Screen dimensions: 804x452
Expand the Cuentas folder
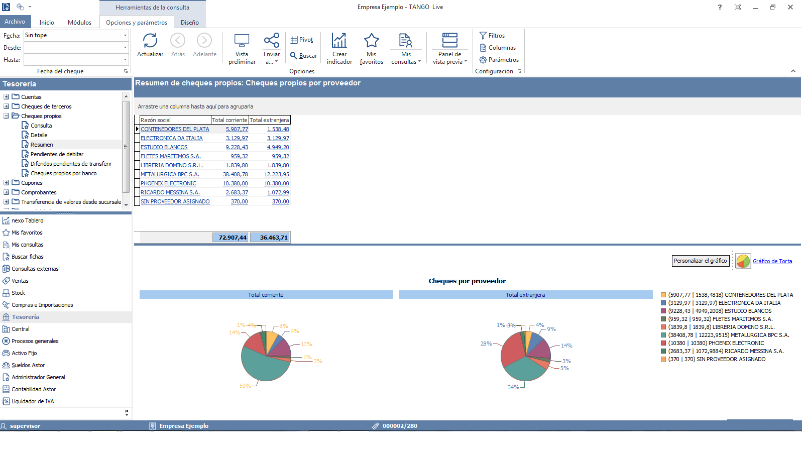[x=6, y=97]
